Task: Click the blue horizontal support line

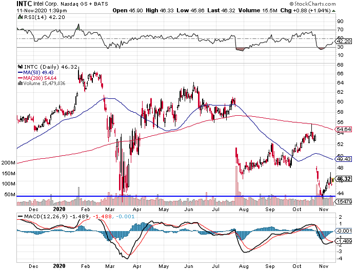Action: (x=176, y=196)
